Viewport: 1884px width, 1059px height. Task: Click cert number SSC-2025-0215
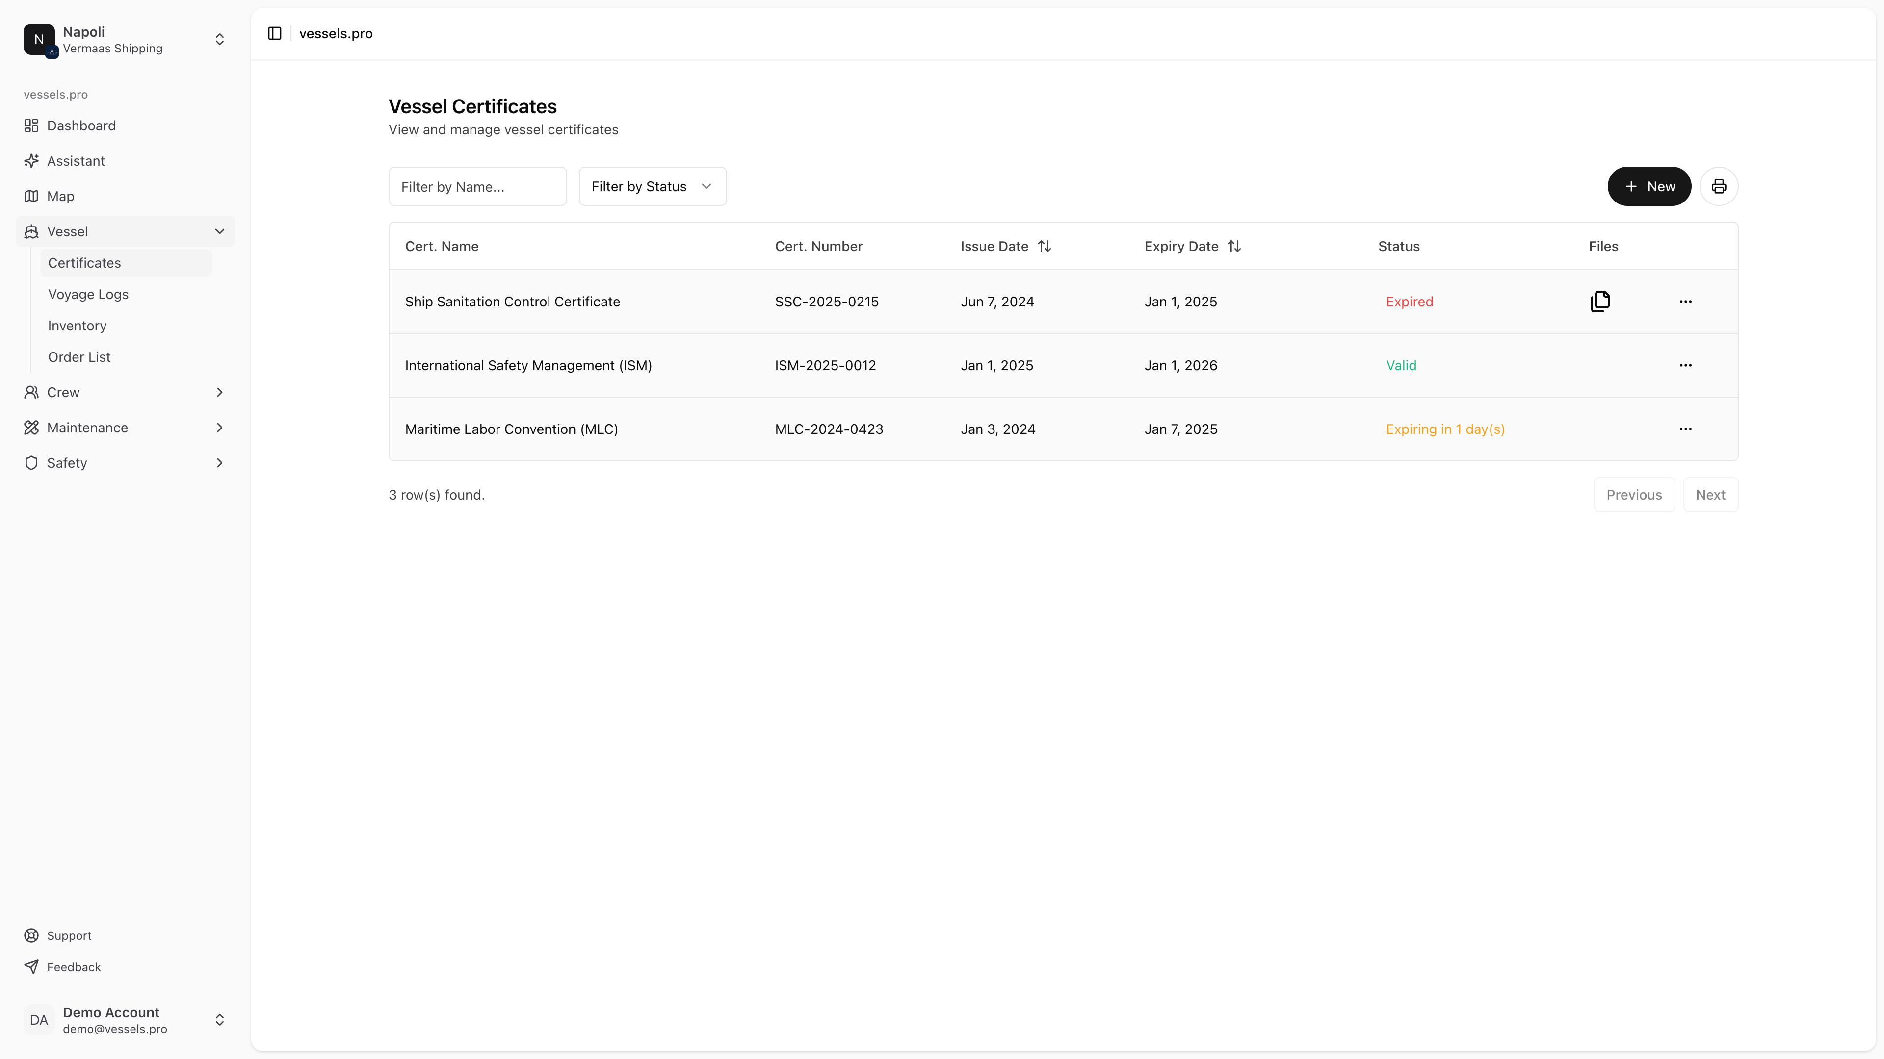click(x=826, y=302)
